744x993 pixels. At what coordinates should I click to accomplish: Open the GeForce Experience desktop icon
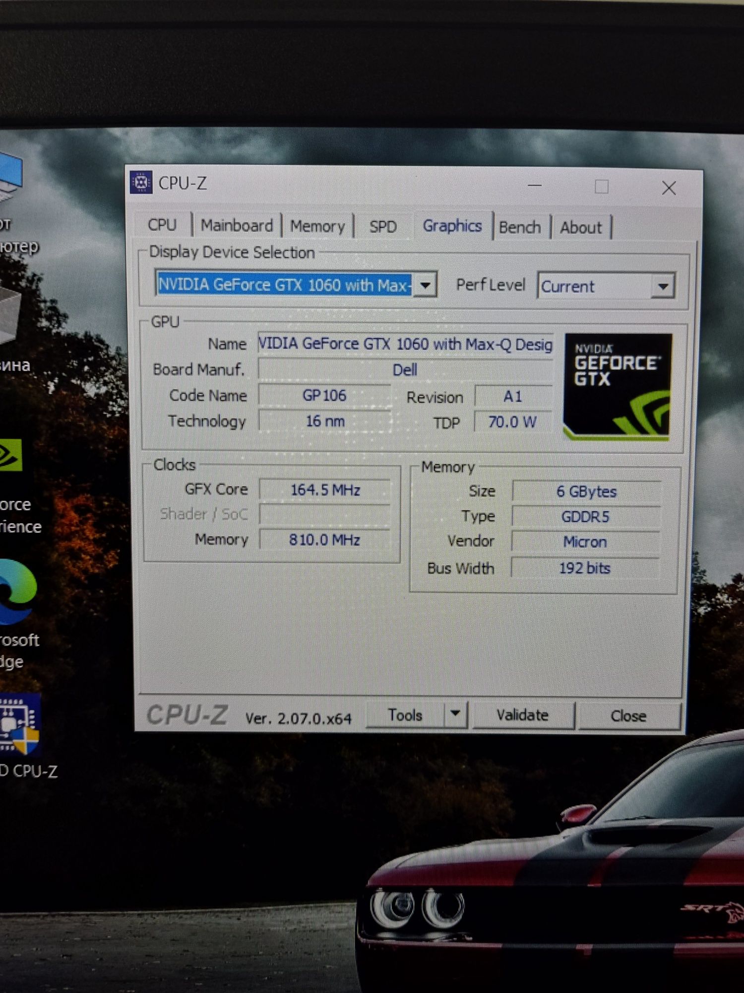[10, 455]
